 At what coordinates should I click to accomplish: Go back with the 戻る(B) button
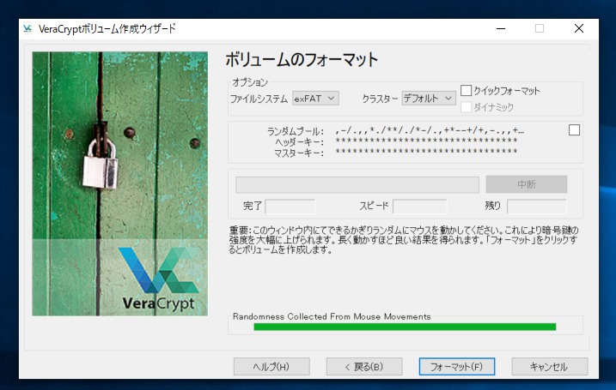click(x=364, y=367)
